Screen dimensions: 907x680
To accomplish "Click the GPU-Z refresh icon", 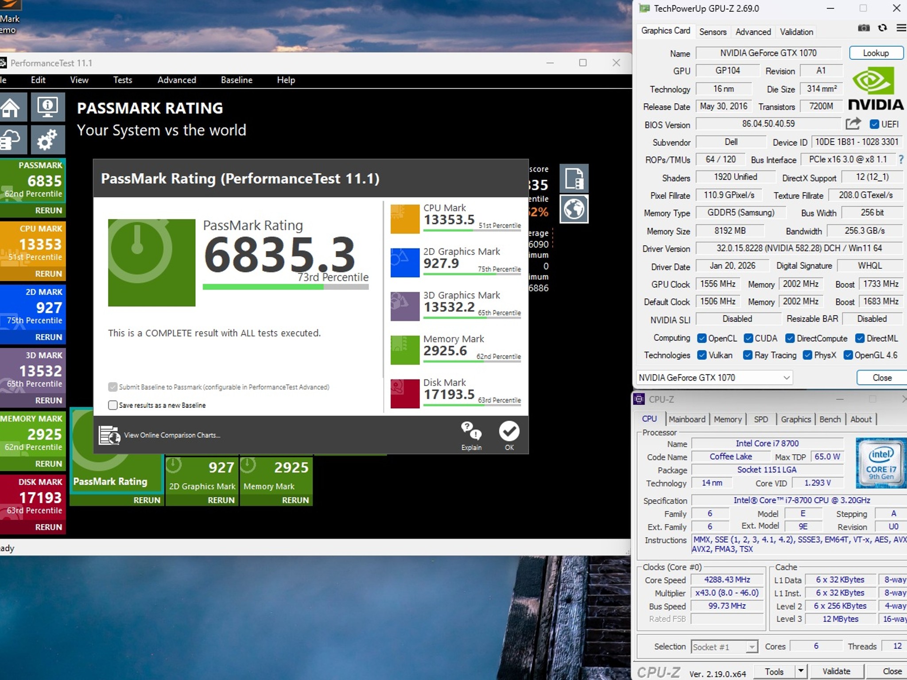I will [883, 28].
